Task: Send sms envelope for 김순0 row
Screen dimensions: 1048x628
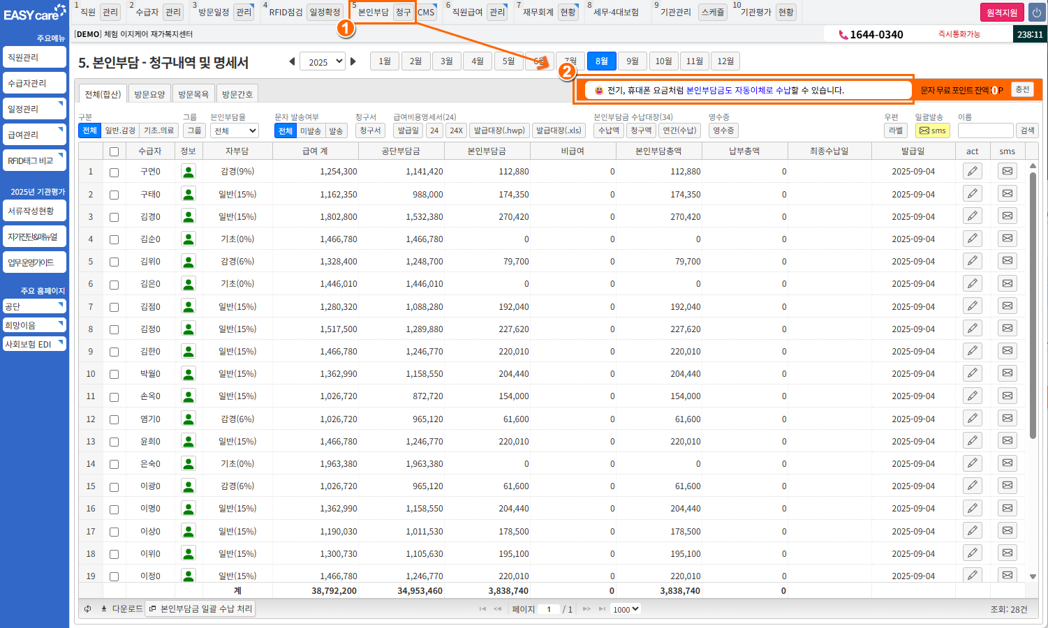Action: (x=1007, y=239)
